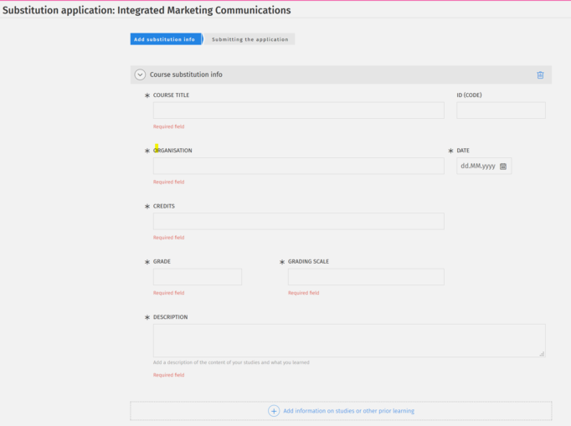Image resolution: width=571 pixels, height=426 pixels.
Task: Click the plus circle icon to add prior learning
Action: (274, 411)
